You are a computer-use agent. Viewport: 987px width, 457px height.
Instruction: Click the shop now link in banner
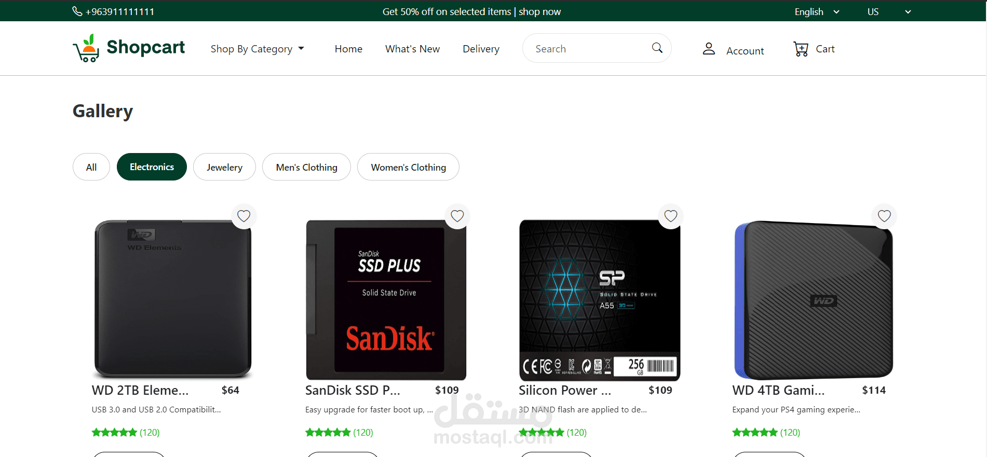click(539, 11)
